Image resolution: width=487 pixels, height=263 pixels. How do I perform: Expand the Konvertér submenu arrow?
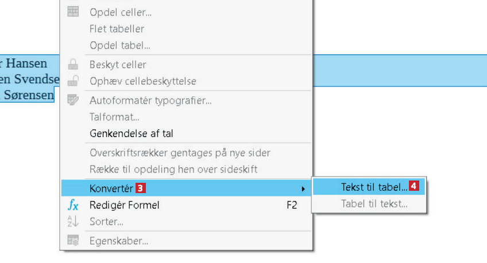[x=303, y=188]
